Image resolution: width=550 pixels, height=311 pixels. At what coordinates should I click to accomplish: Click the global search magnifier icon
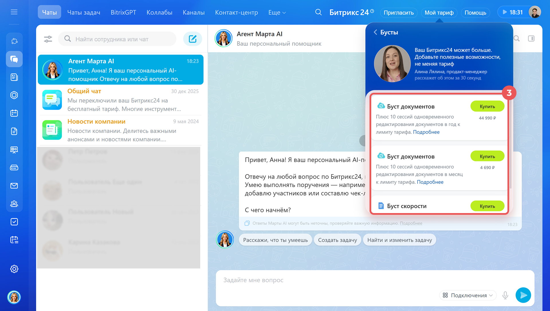pyautogui.click(x=318, y=12)
